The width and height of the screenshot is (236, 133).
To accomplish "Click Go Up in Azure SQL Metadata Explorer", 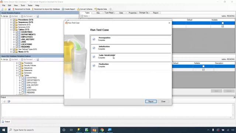I will click(4, 59).
